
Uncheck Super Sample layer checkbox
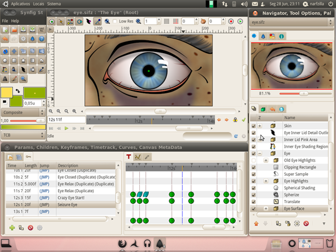(x=254, y=174)
